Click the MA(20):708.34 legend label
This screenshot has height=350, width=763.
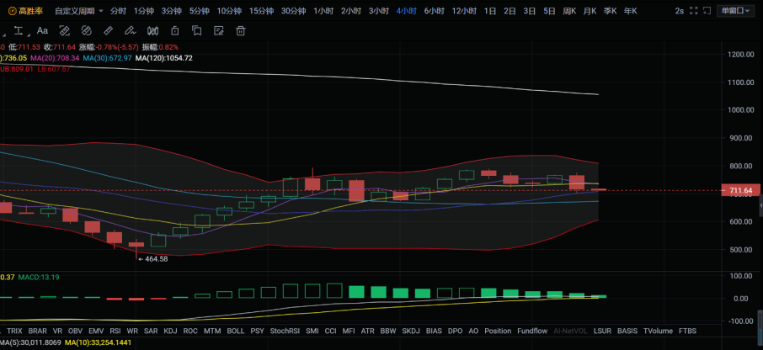[56, 58]
